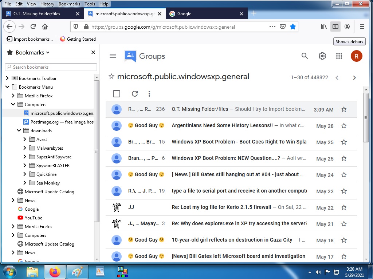Switch to the Google tab
Image resolution: width=373 pixels, height=279 pixels.
(207, 13)
